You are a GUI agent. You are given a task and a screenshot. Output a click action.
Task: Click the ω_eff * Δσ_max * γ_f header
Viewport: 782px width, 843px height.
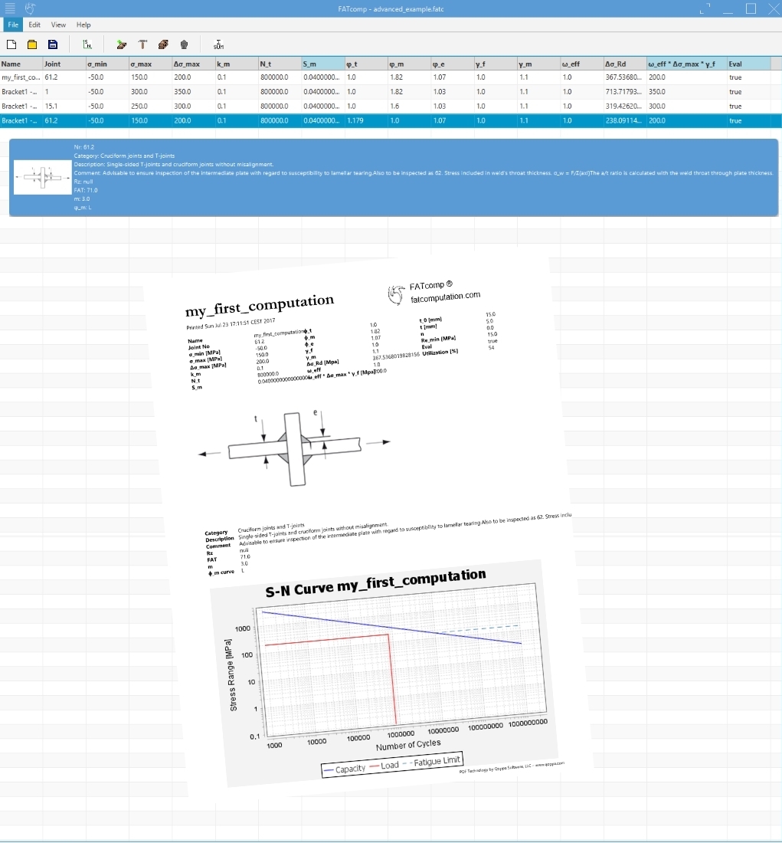pyautogui.click(x=686, y=64)
